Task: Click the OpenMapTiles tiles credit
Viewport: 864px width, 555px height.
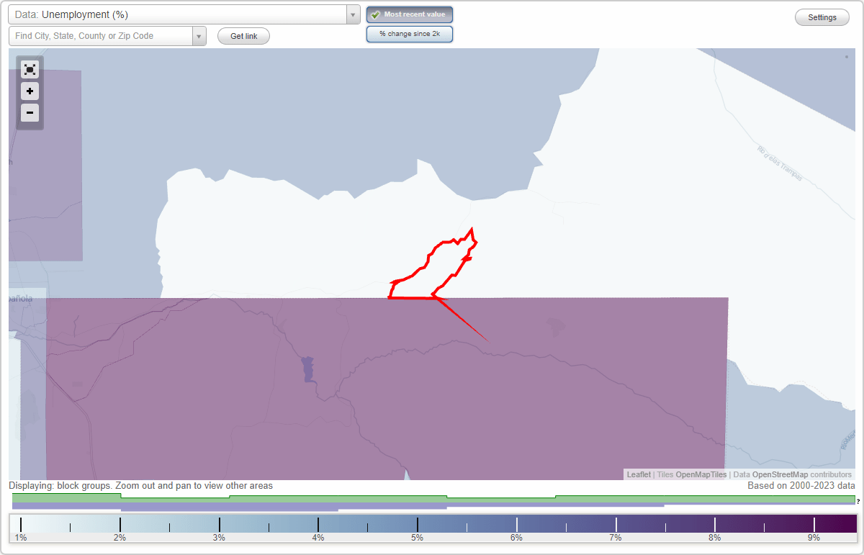Action: click(701, 474)
